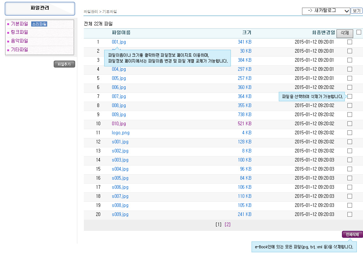Image resolution: width=363 pixels, height=257 pixels.
Task: Open the 004.jpg file link
Action: tap(119, 69)
